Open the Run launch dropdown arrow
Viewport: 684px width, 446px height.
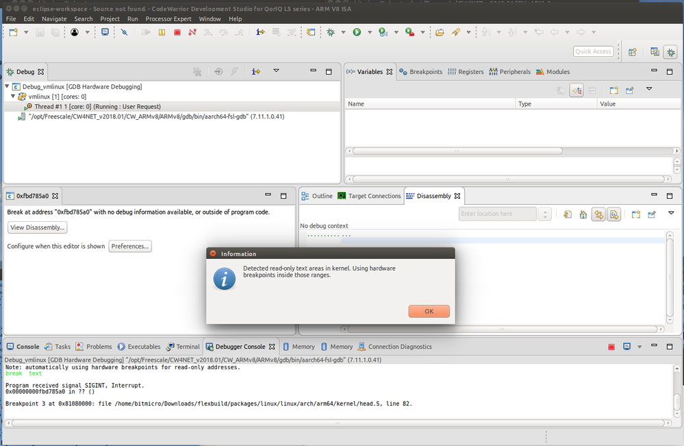pyautogui.click(x=370, y=32)
